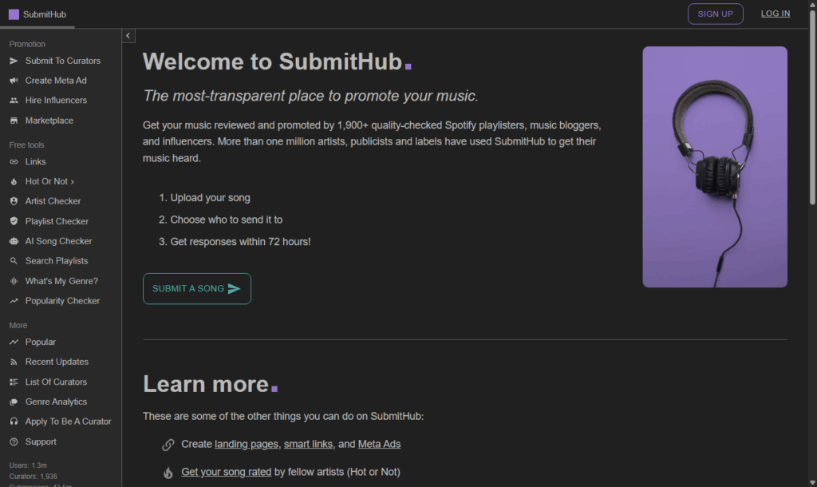Click the badge icon beside Artist Checker
This screenshot has width=817, height=487.
click(x=14, y=201)
